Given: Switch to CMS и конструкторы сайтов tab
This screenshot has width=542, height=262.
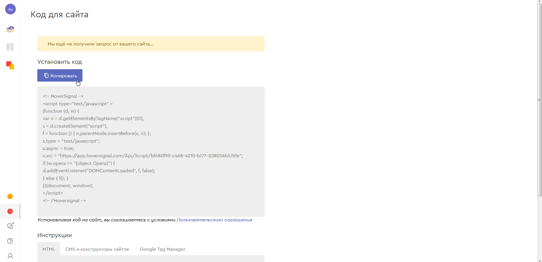Looking at the screenshot, I should (97, 249).
